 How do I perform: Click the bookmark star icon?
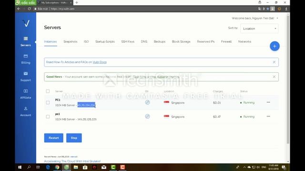(x=268, y=9)
